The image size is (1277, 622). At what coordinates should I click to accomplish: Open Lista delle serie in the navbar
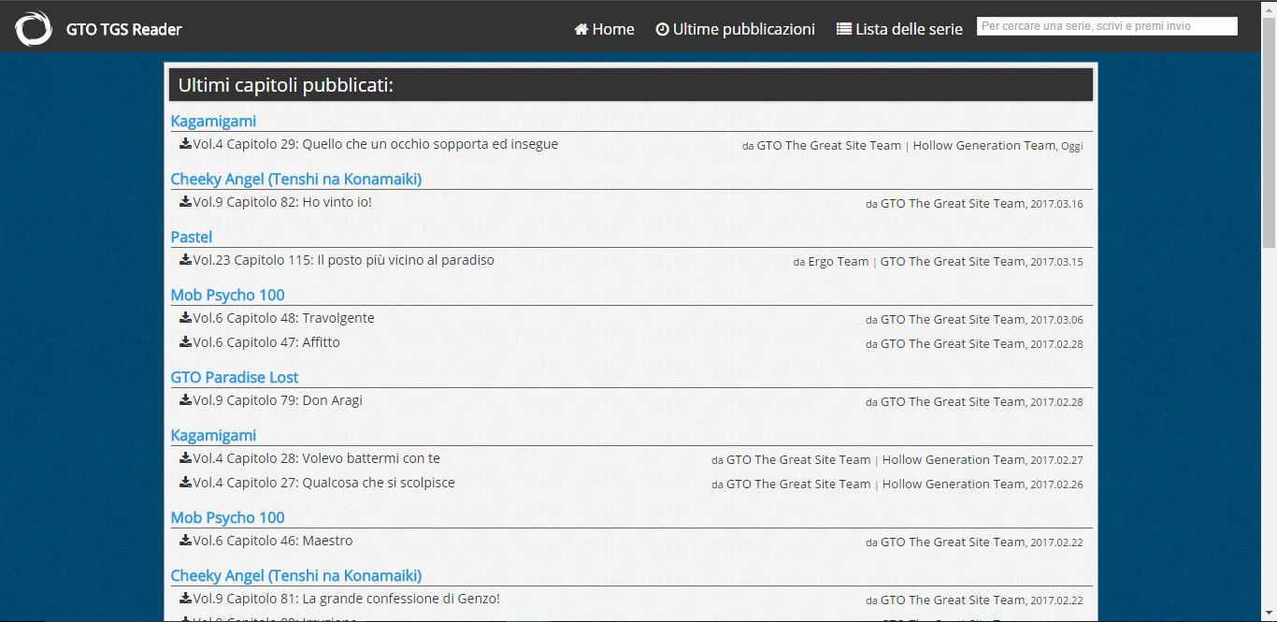coord(899,29)
